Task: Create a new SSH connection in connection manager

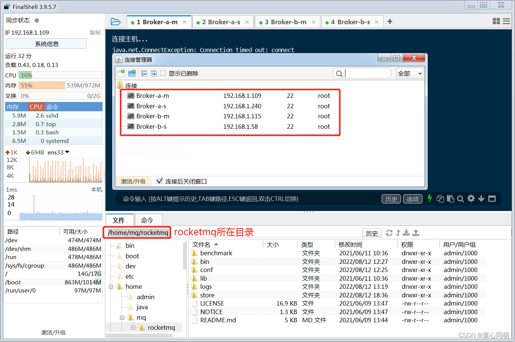Action: (x=121, y=73)
